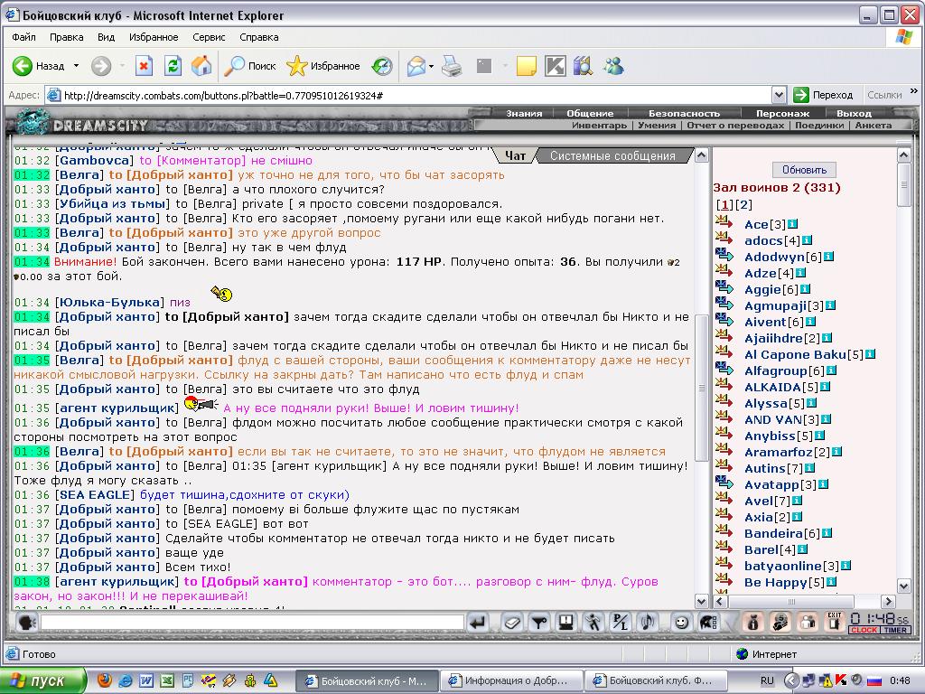Click the send message arrow icon

(x=479, y=623)
